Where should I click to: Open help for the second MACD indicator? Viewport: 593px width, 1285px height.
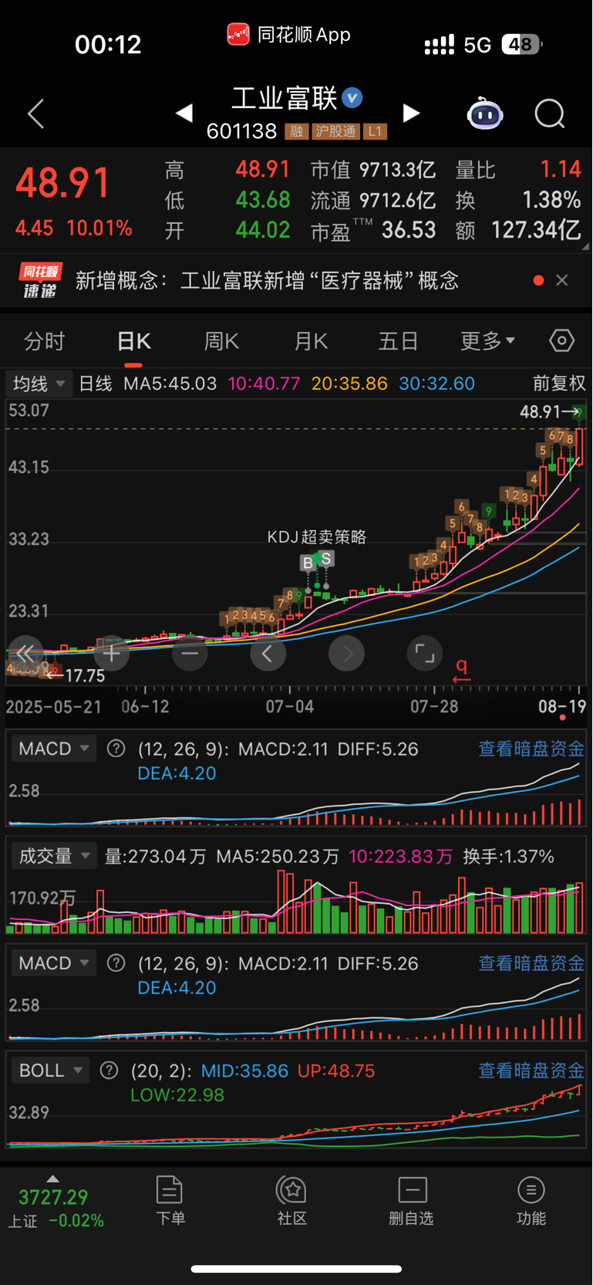point(116,963)
